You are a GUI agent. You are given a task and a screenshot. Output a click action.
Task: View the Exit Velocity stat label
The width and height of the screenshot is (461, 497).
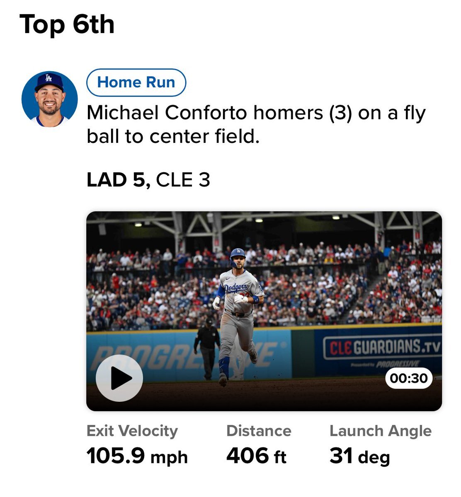(132, 431)
